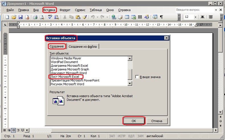Switch to 'Создание из файла' tab
This screenshot has width=225, height=140.
click(x=83, y=47)
